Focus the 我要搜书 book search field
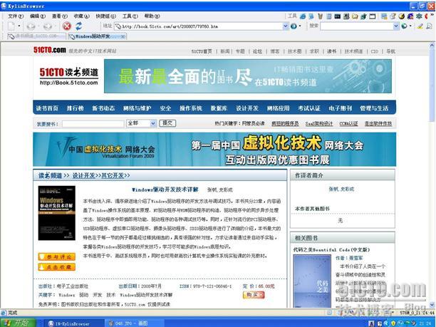 pyautogui.click(x=93, y=124)
